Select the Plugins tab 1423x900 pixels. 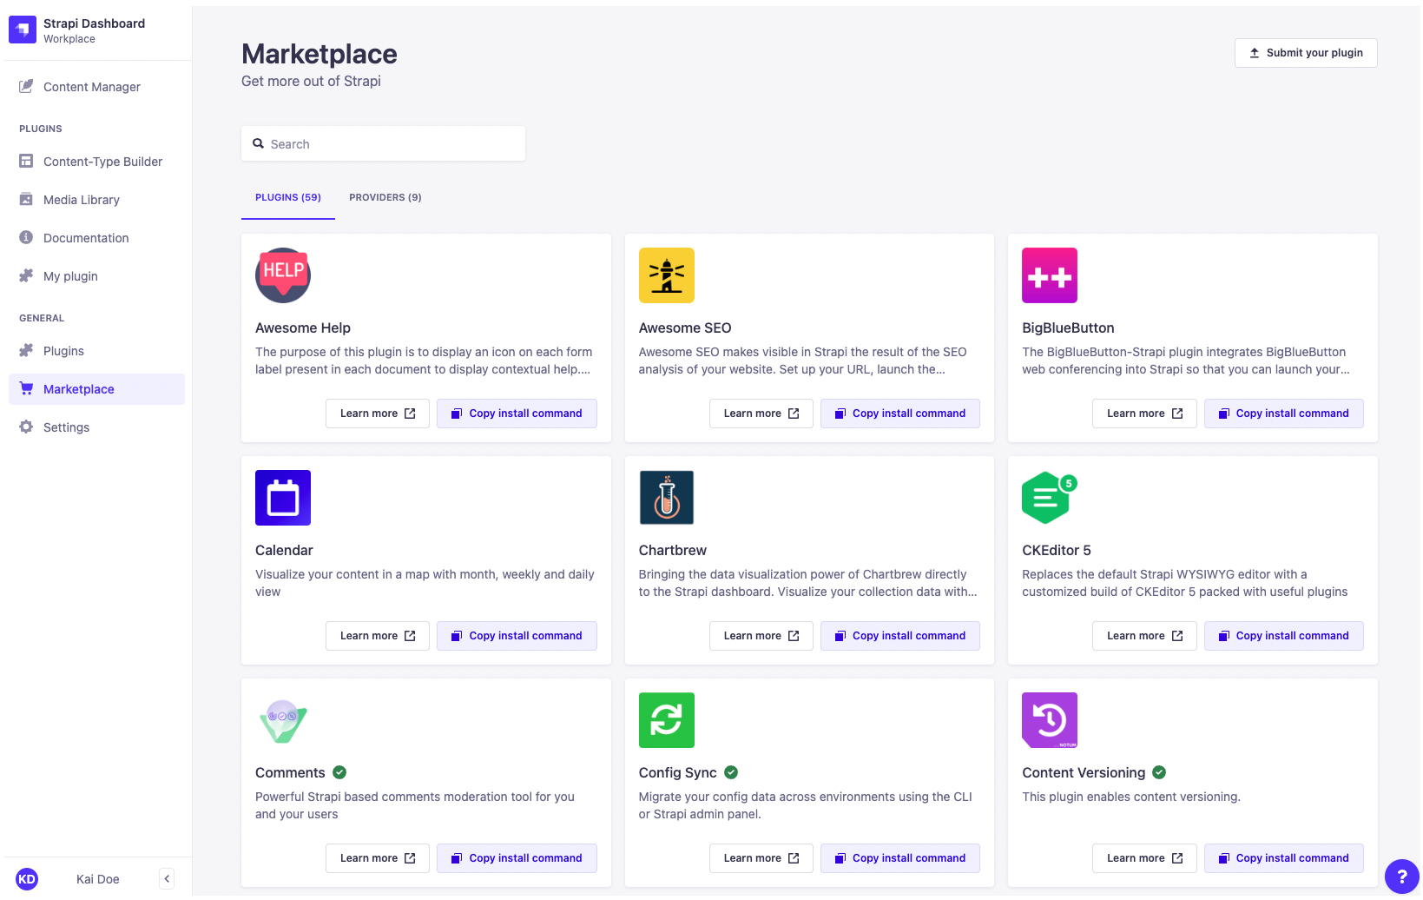click(287, 197)
